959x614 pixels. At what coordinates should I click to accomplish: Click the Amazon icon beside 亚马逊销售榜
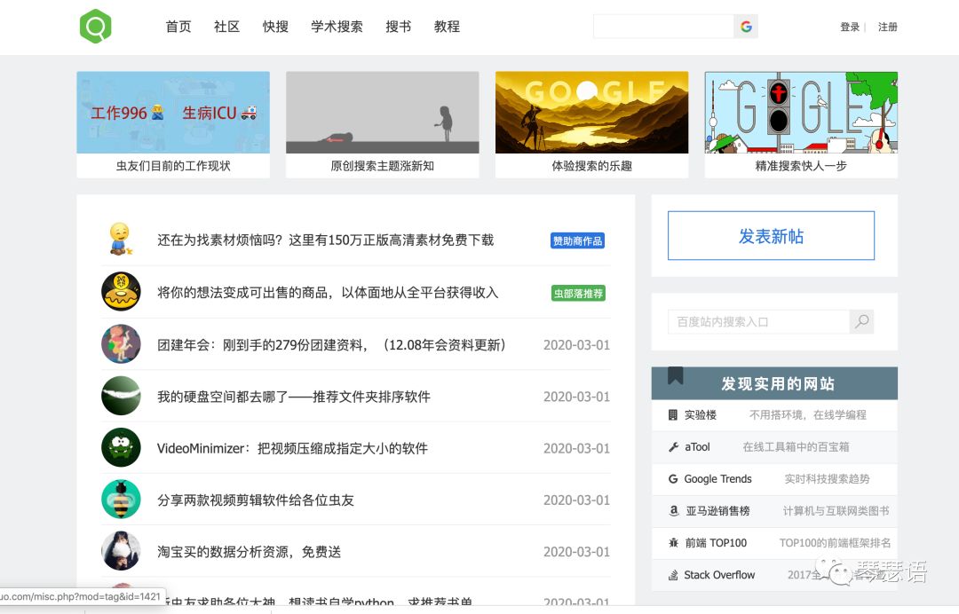(673, 510)
